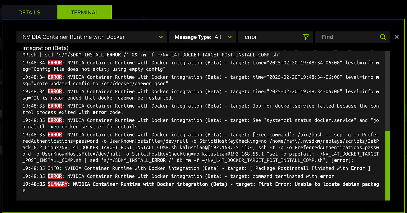407x213 pixels.
Task: Click the green highlighted ERROR badge at 19:48:35
Action: [55, 176]
